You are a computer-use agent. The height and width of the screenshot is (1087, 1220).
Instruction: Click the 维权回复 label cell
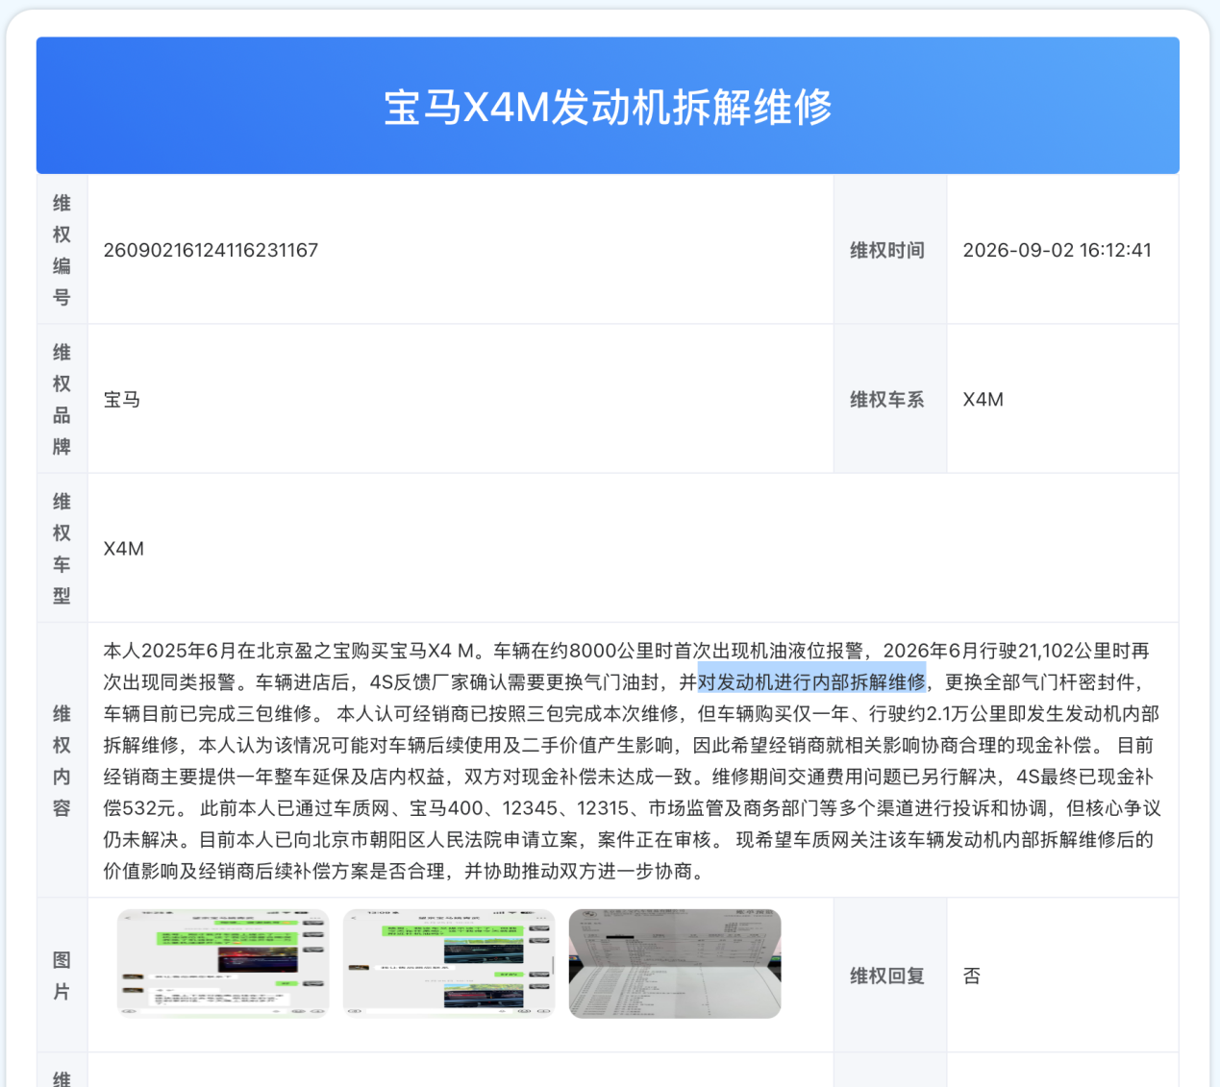click(890, 976)
